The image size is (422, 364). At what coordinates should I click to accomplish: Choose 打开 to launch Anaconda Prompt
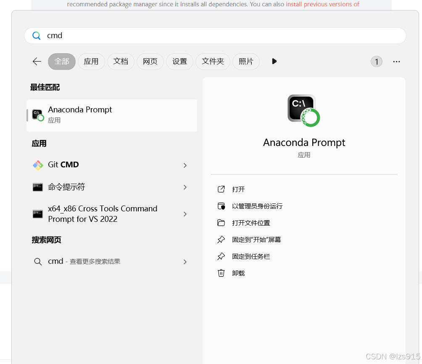[x=238, y=190]
